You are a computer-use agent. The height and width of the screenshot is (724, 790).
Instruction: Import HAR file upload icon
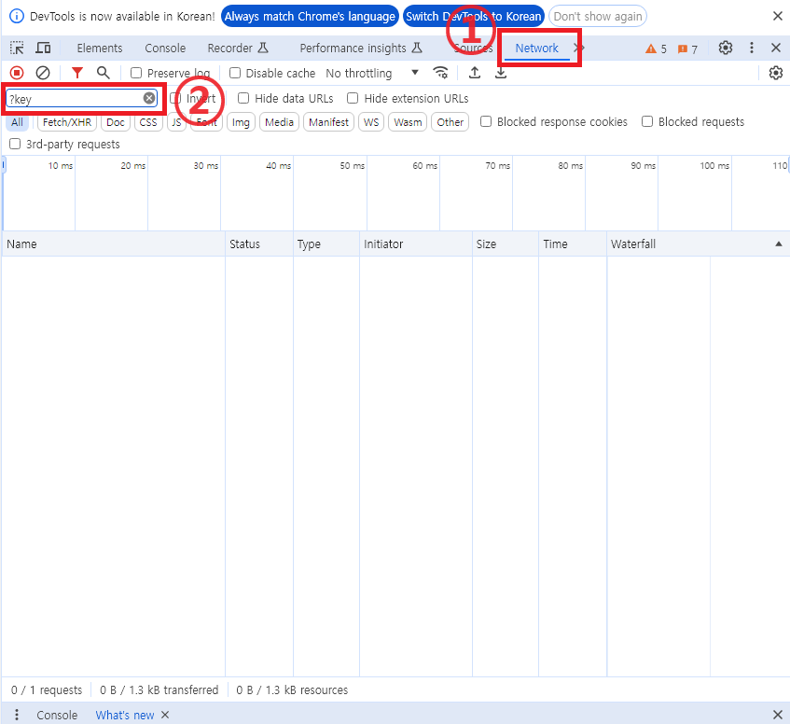[474, 73]
